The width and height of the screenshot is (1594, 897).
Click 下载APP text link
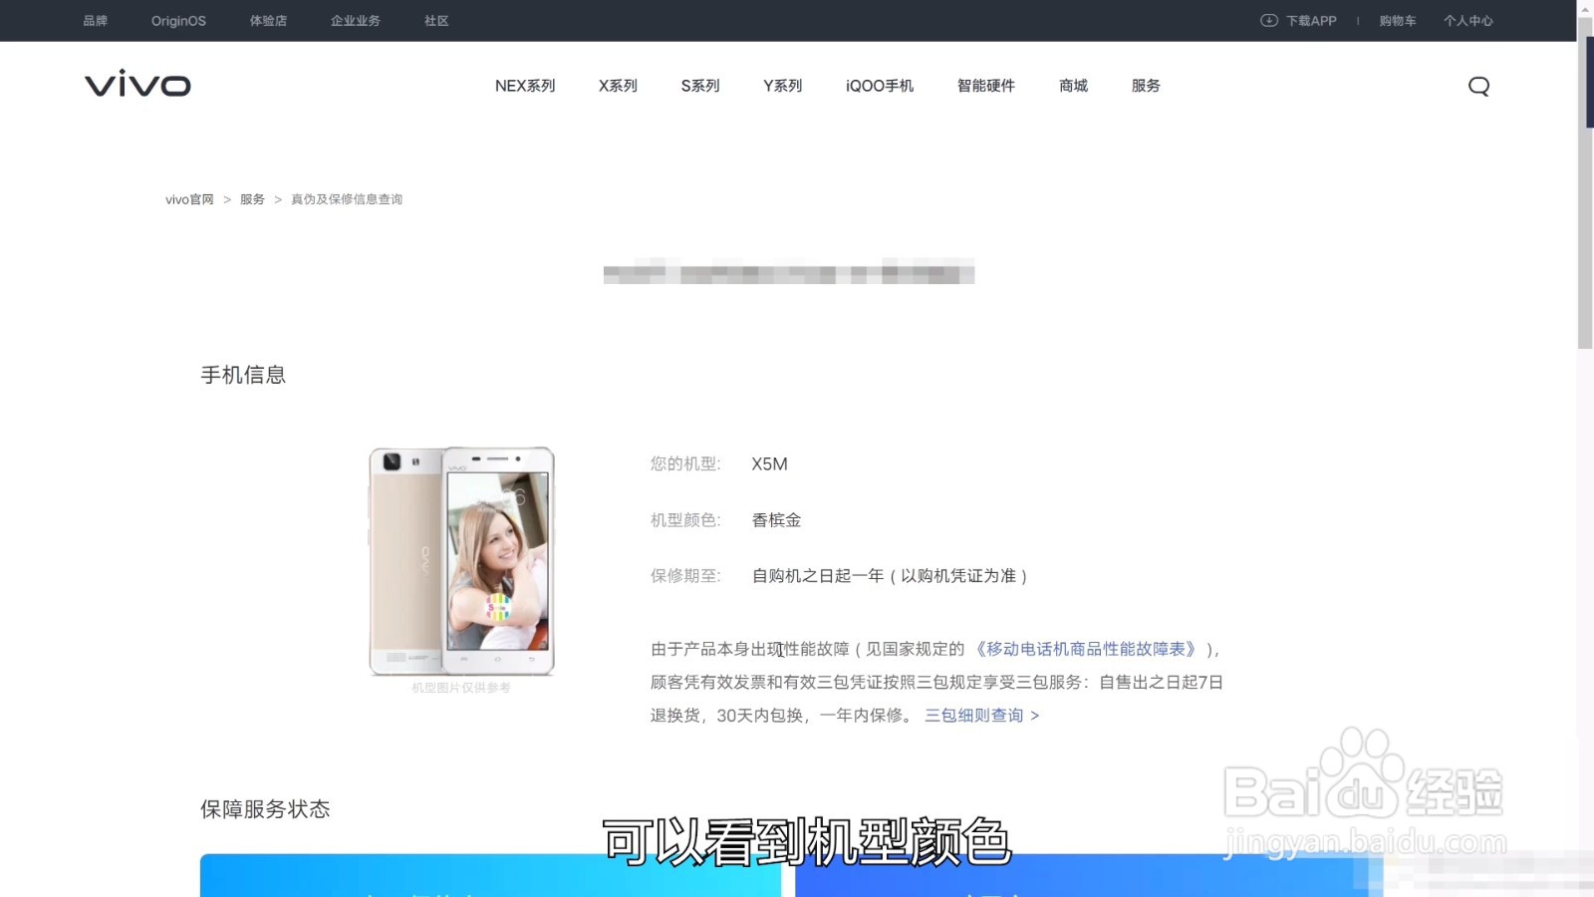pos(1311,20)
